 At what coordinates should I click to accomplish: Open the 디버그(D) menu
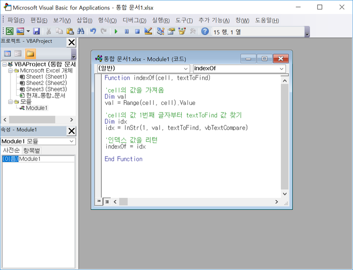135,20
